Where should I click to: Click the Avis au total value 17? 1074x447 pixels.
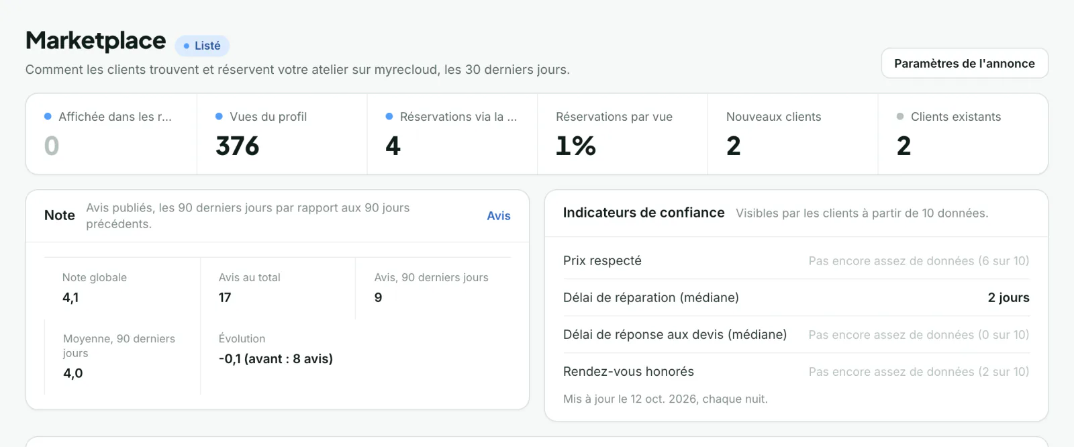(225, 297)
